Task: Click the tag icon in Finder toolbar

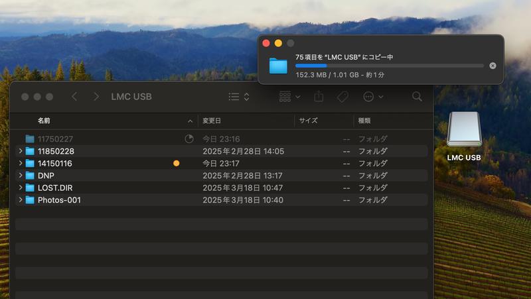Action: (x=342, y=97)
